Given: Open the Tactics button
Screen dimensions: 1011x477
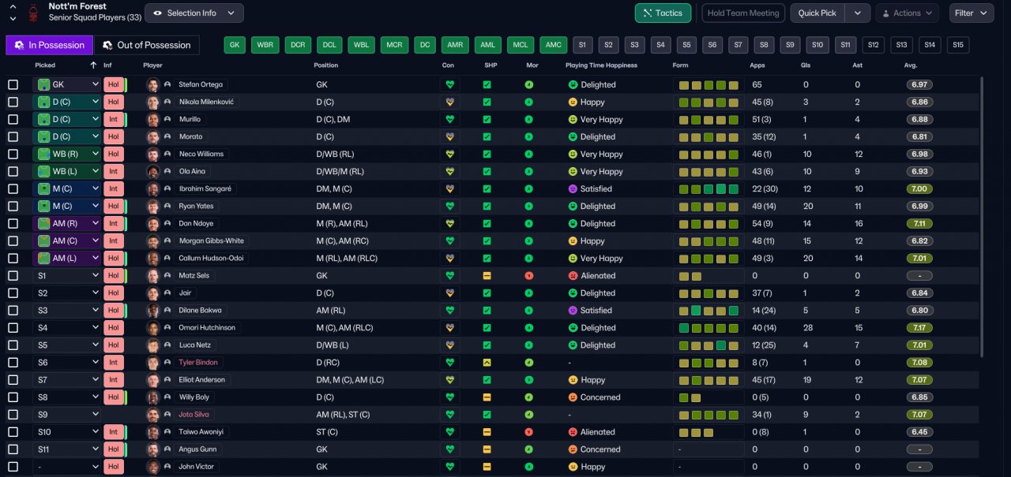Looking at the screenshot, I should click(x=663, y=13).
